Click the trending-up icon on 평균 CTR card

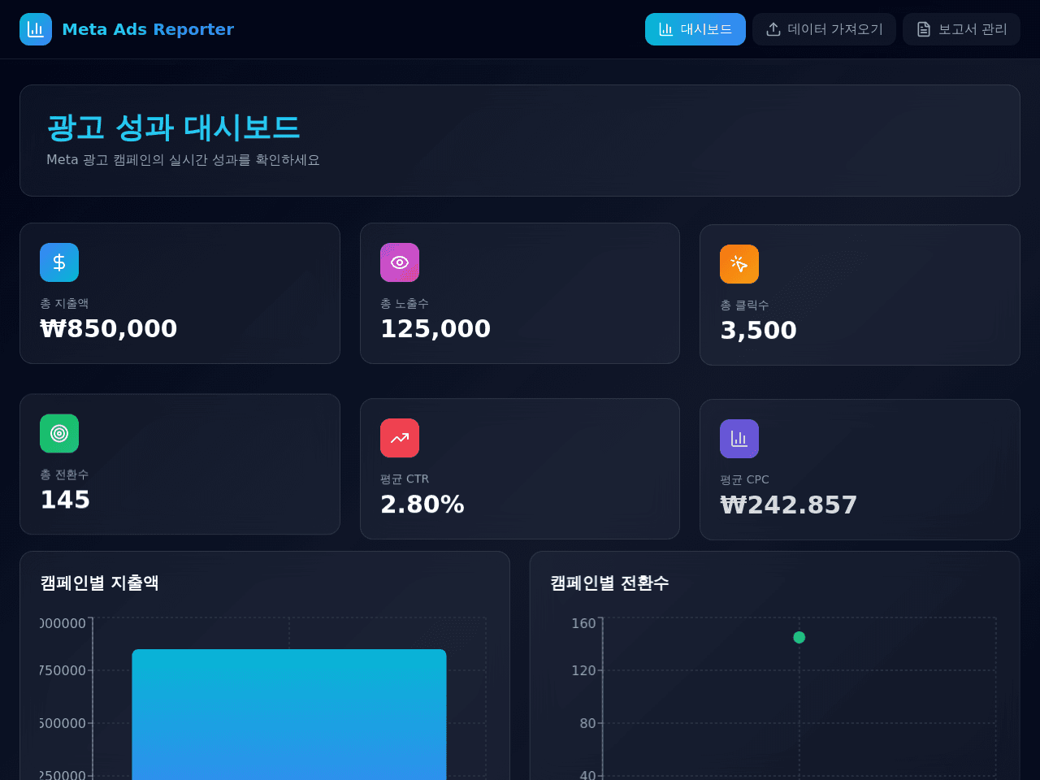click(x=400, y=438)
